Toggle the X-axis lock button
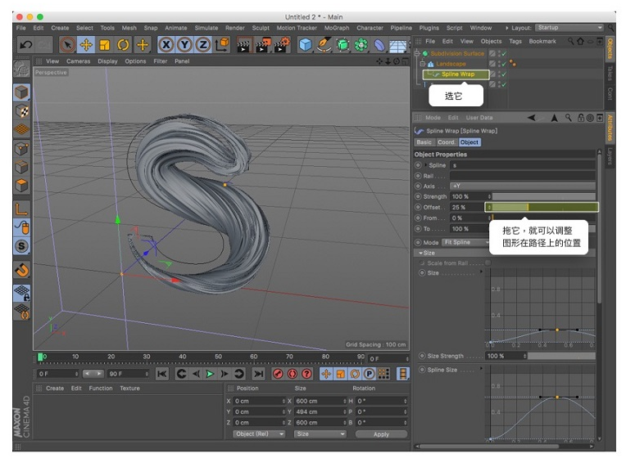626x467 pixels. point(166,45)
